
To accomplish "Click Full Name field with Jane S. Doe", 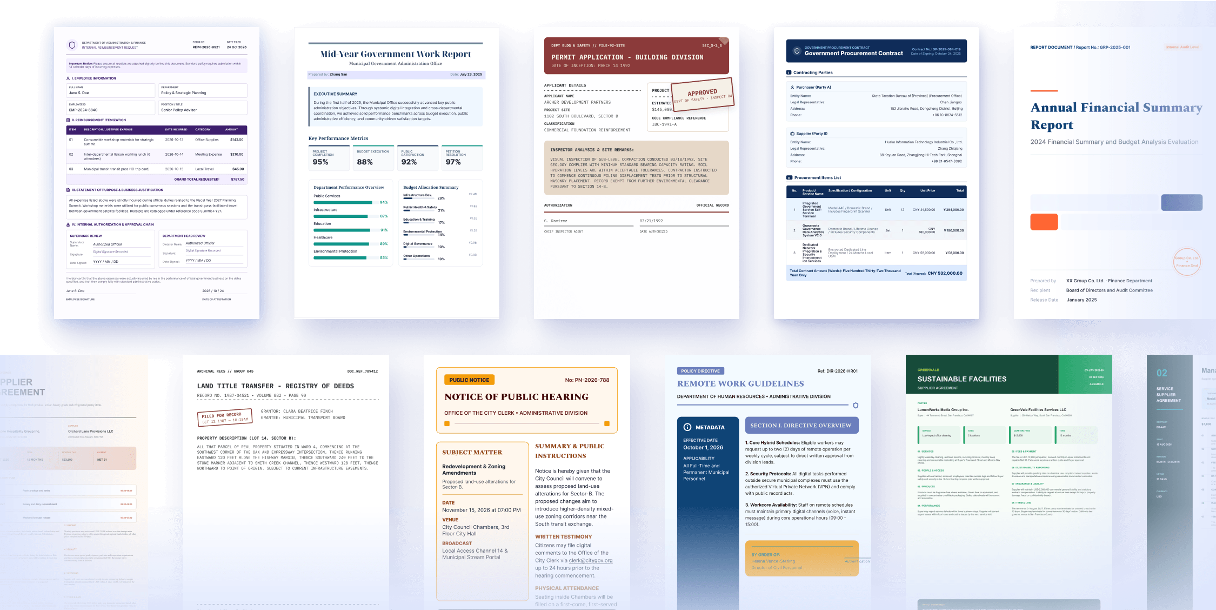I will click(111, 90).
